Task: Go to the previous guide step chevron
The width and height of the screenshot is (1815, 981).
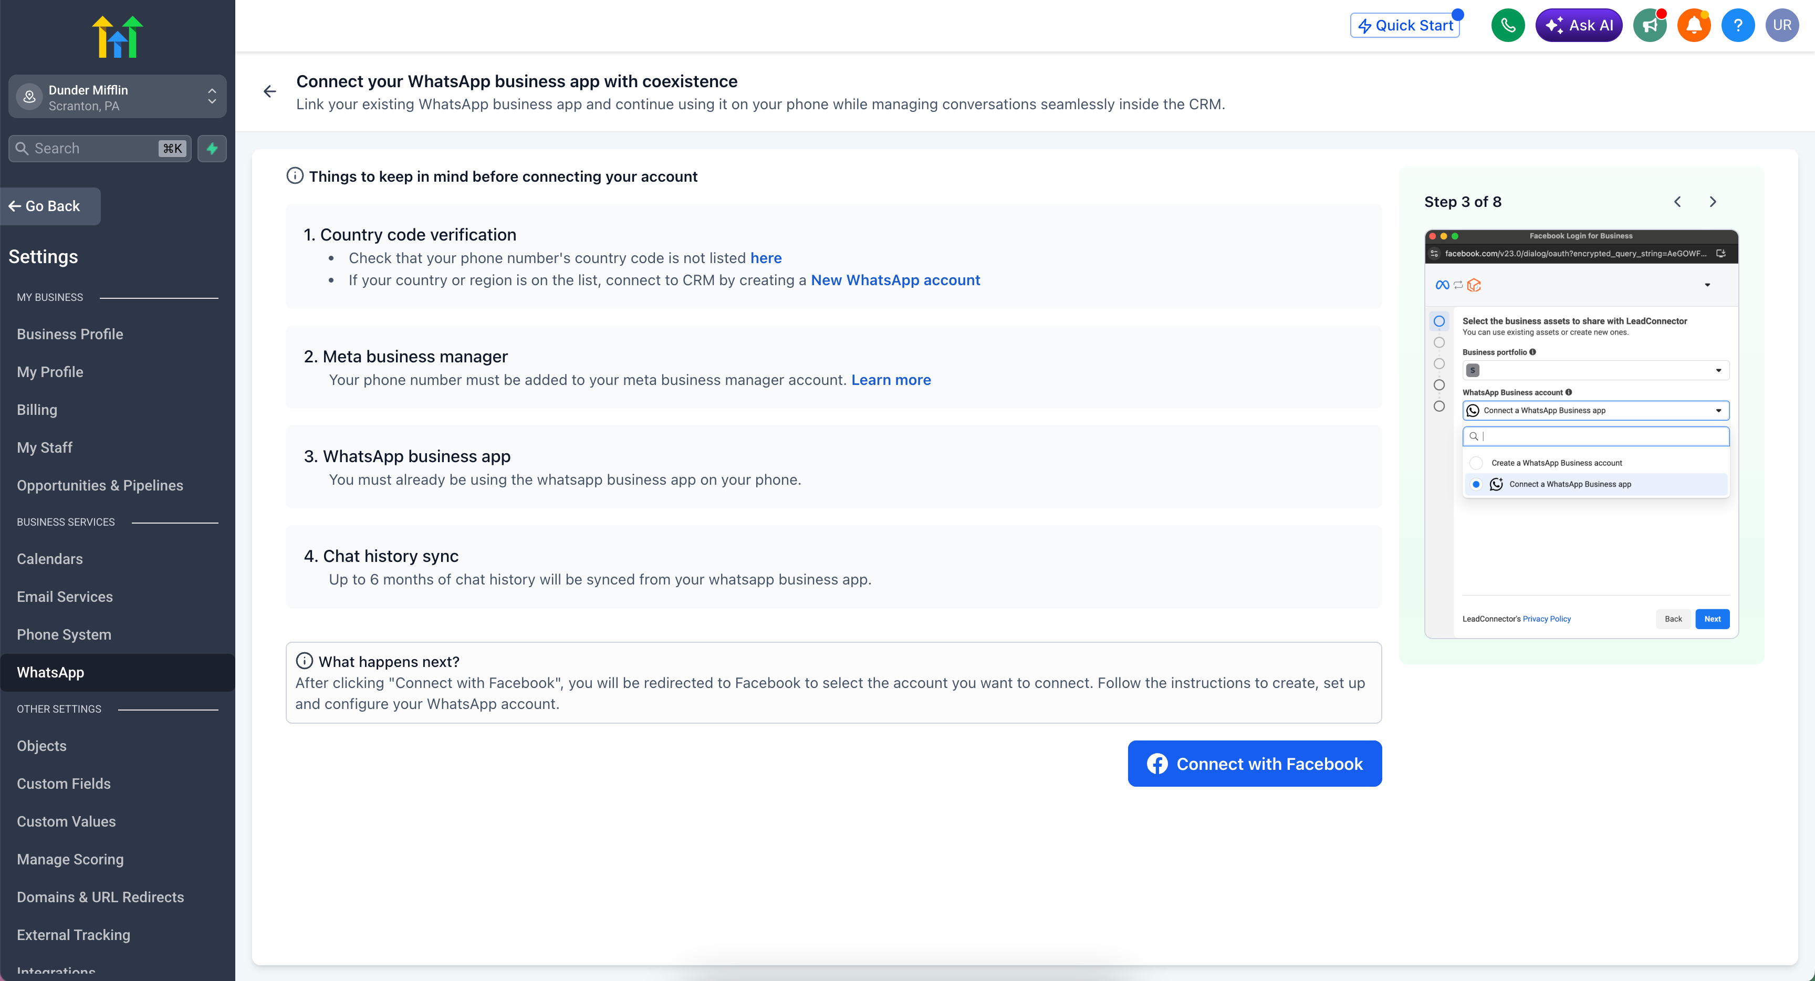Action: click(1677, 202)
